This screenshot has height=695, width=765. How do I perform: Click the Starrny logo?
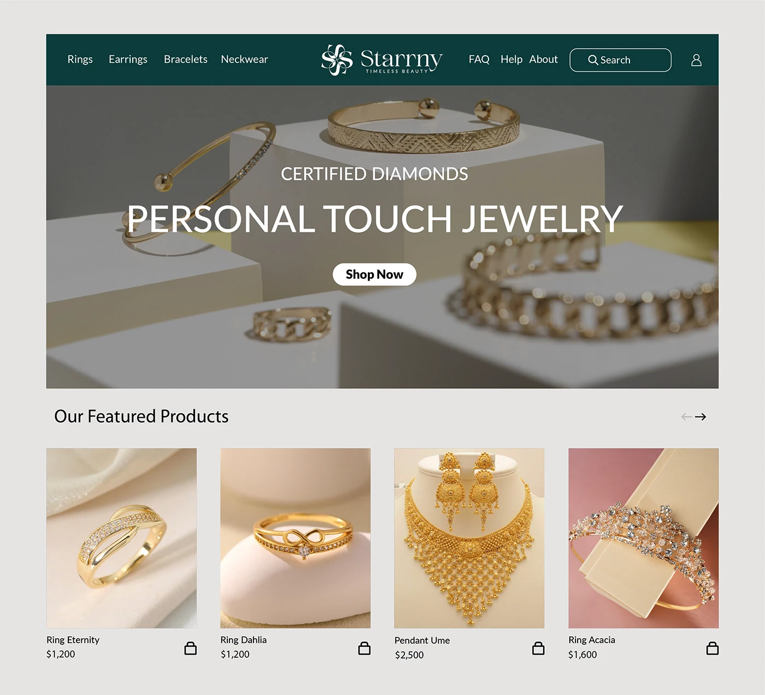(382, 59)
